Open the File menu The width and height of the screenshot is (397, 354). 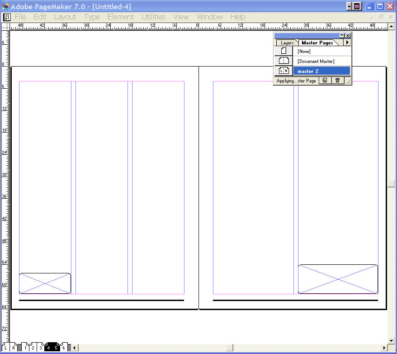[20, 17]
